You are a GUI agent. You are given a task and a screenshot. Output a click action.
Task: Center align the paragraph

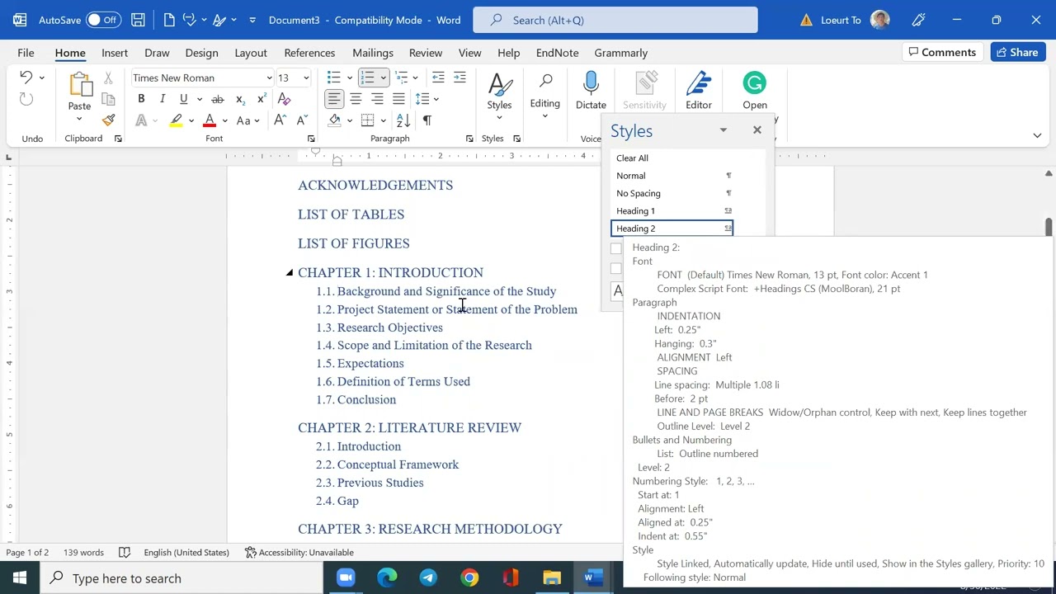point(356,99)
